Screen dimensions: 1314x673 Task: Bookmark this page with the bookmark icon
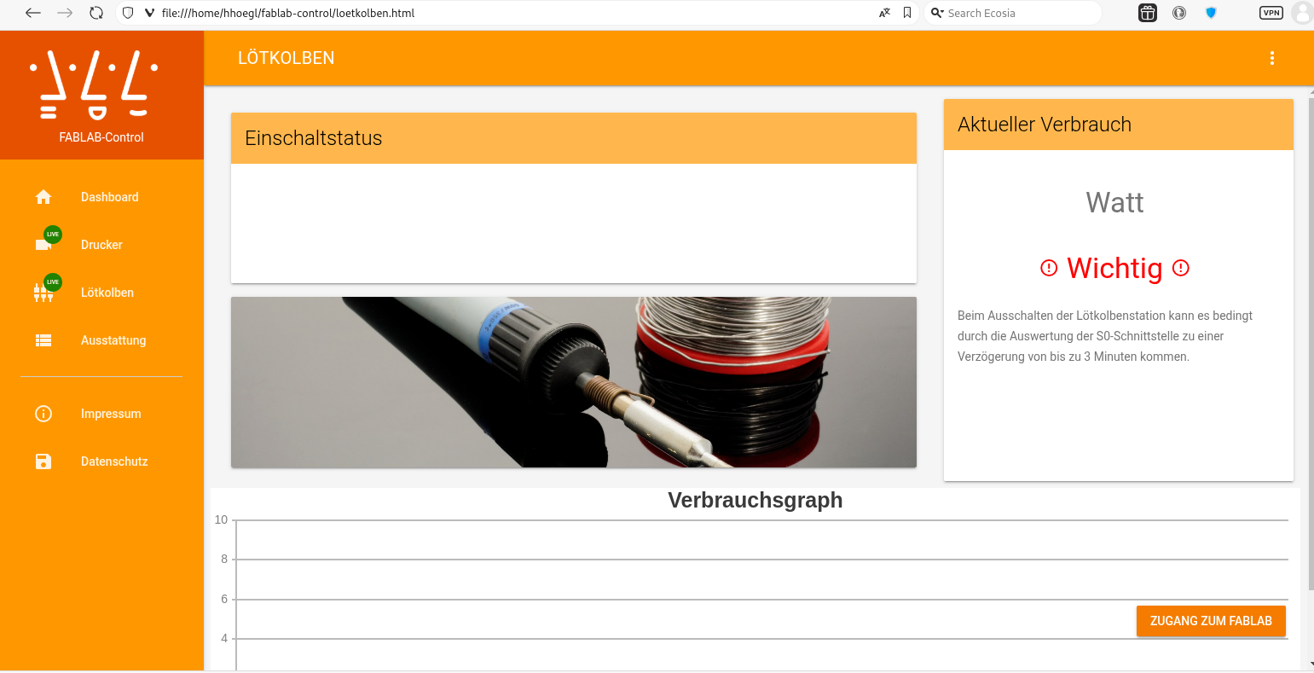click(x=907, y=13)
